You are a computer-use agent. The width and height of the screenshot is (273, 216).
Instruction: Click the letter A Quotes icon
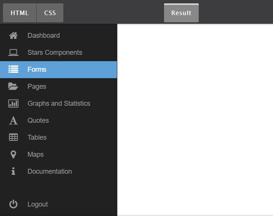pyautogui.click(x=14, y=120)
